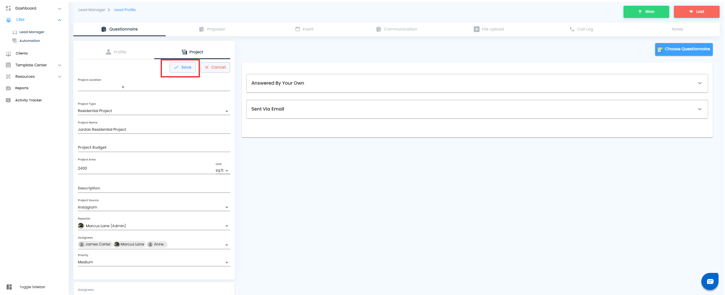
Task: Expand the Sent Via Email section
Action: click(x=477, y=109)
